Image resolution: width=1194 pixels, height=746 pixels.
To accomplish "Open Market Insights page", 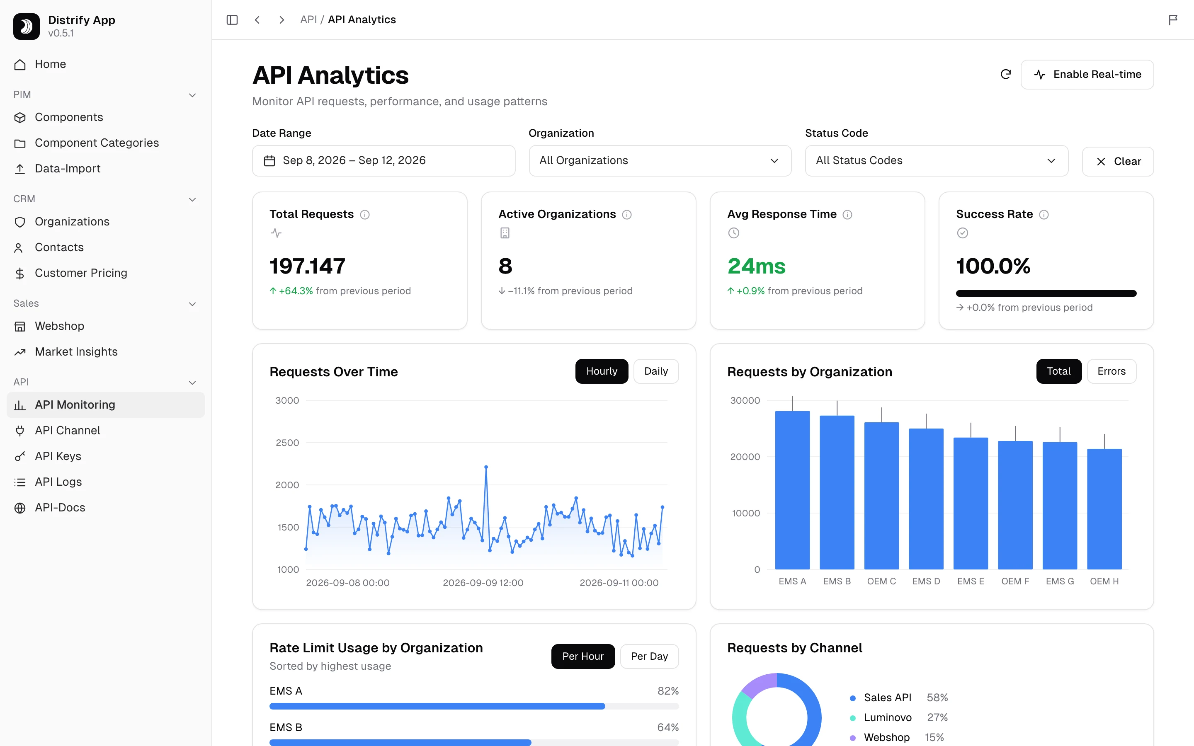I will point(106,352).
